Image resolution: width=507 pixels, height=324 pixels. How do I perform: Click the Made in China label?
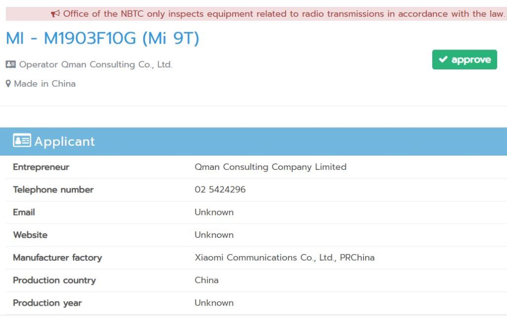click(45, 84)
